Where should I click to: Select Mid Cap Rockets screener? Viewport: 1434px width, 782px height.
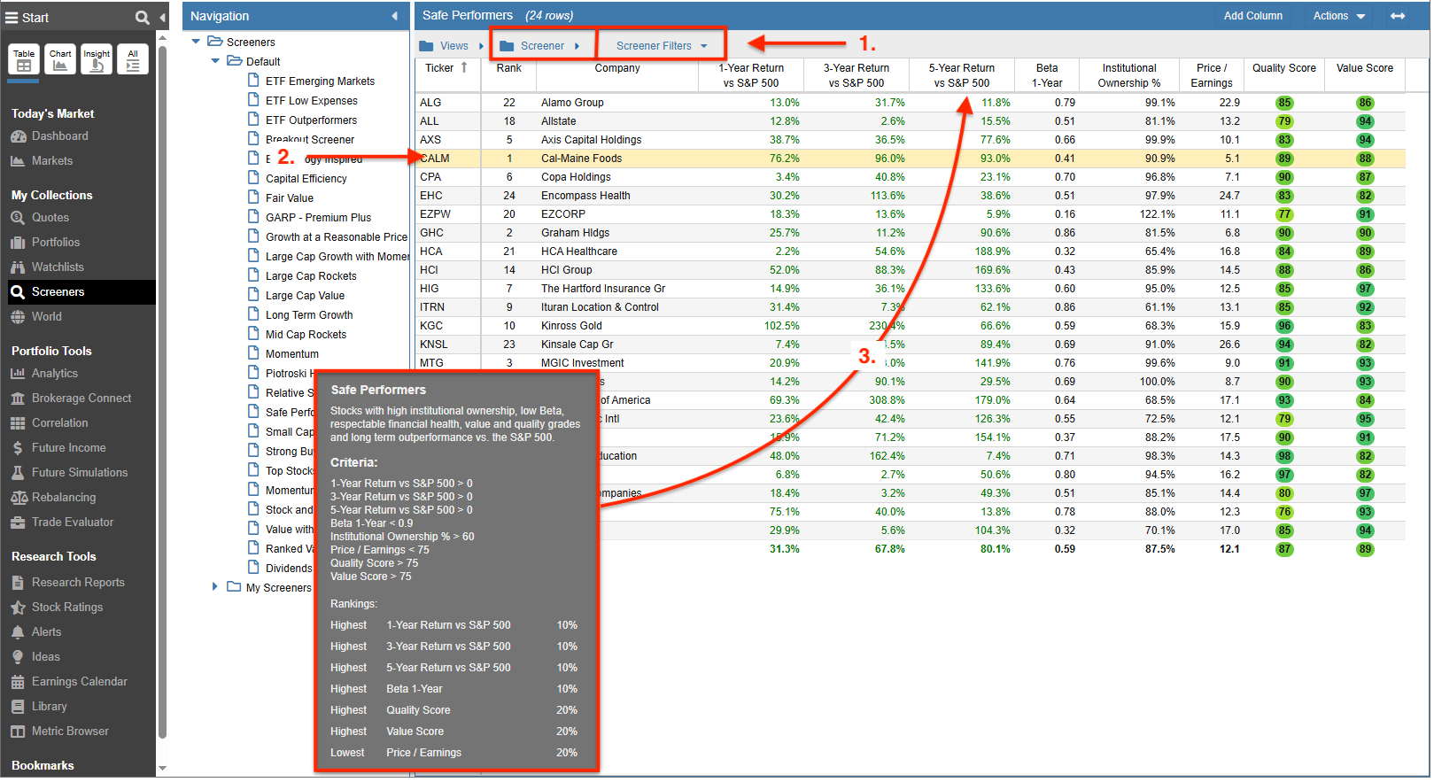point(306,335)
